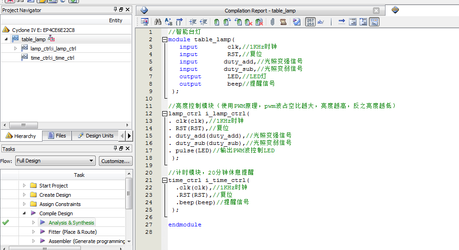Expand Assembler task arrow
This screenshot has width=459, height=250.
coord(33,241)
